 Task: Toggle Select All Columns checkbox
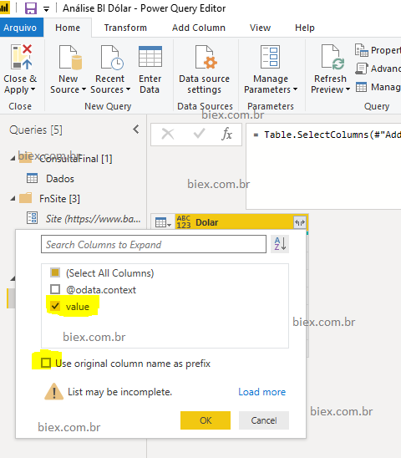[x=55, y=272]
